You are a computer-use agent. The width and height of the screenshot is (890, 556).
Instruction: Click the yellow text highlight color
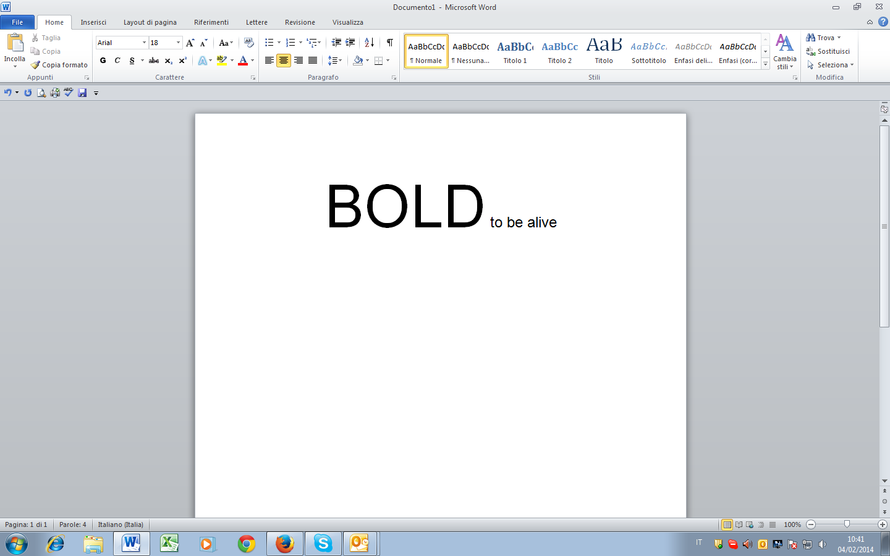pos(221,61)
